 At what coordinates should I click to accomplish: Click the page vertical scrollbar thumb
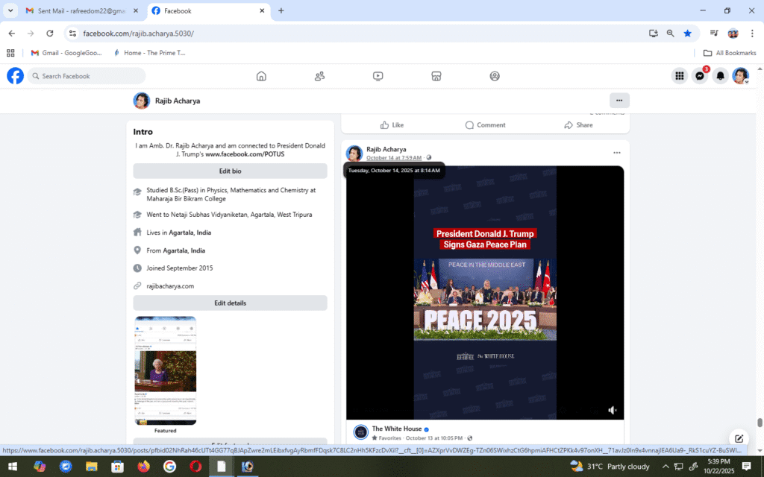coord(760,423)
